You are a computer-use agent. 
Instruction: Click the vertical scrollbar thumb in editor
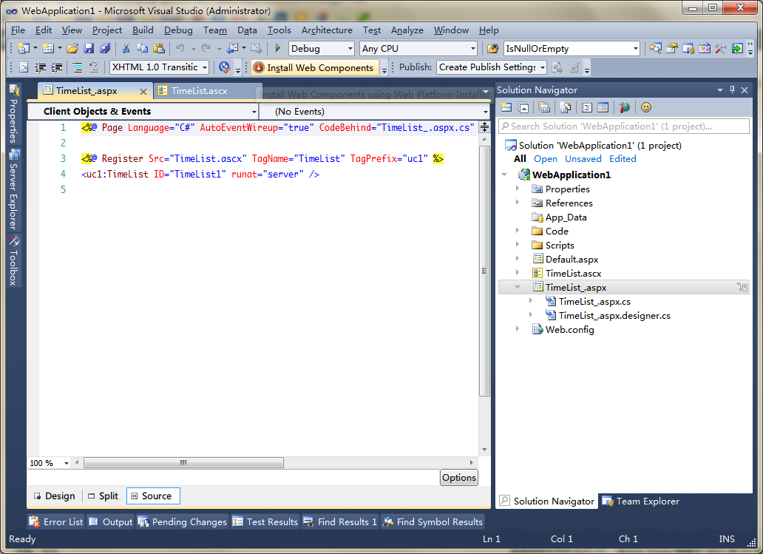pyautogui.click(x=484, y=271)
